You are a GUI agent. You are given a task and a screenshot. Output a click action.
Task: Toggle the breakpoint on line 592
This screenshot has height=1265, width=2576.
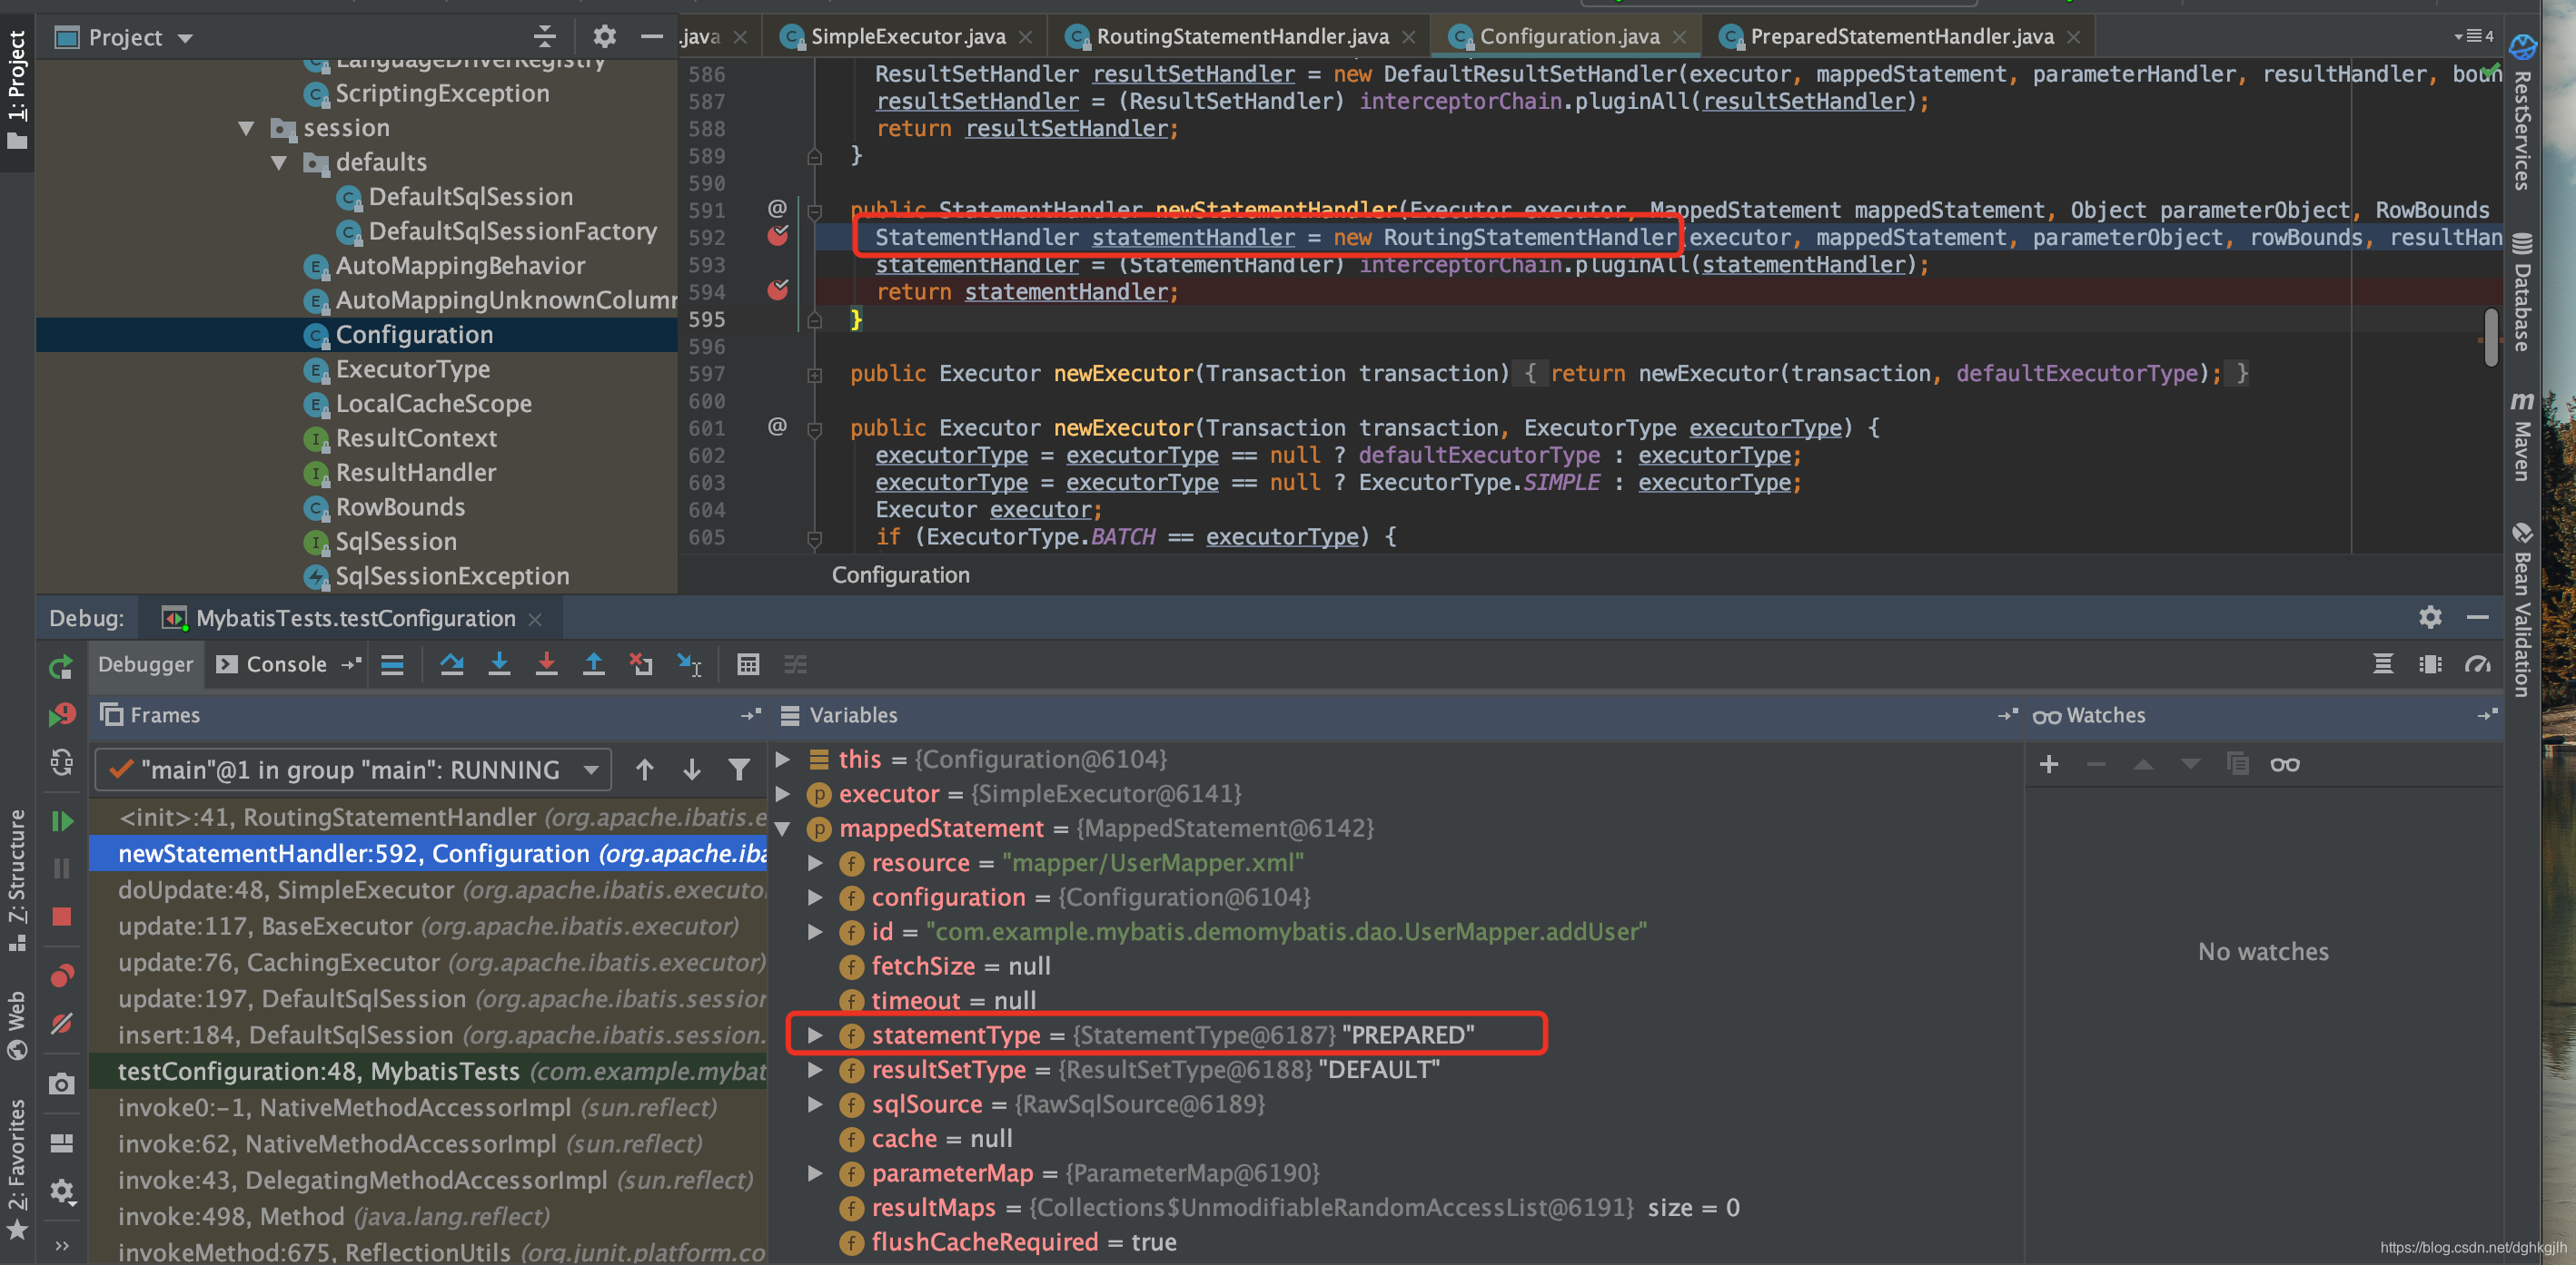click(778, 237)
